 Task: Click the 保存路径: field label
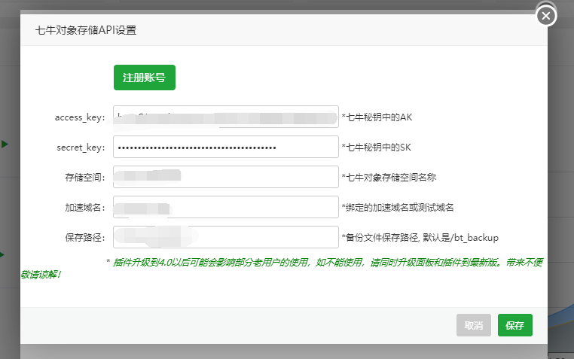(x=85, y=238)
